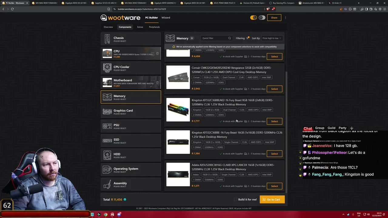The width and height of the screenshot is (388, 218).
Task: Open Corsair Vengeance product thumbnail
Action: tap(178, 77)
